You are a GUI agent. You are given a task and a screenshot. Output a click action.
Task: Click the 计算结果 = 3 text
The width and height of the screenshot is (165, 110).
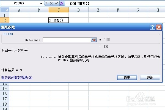[x=12, y=70]
